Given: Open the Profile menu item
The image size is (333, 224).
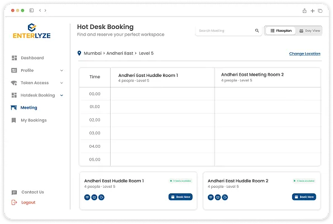Looking at the screenshot, I should (27, 70).
